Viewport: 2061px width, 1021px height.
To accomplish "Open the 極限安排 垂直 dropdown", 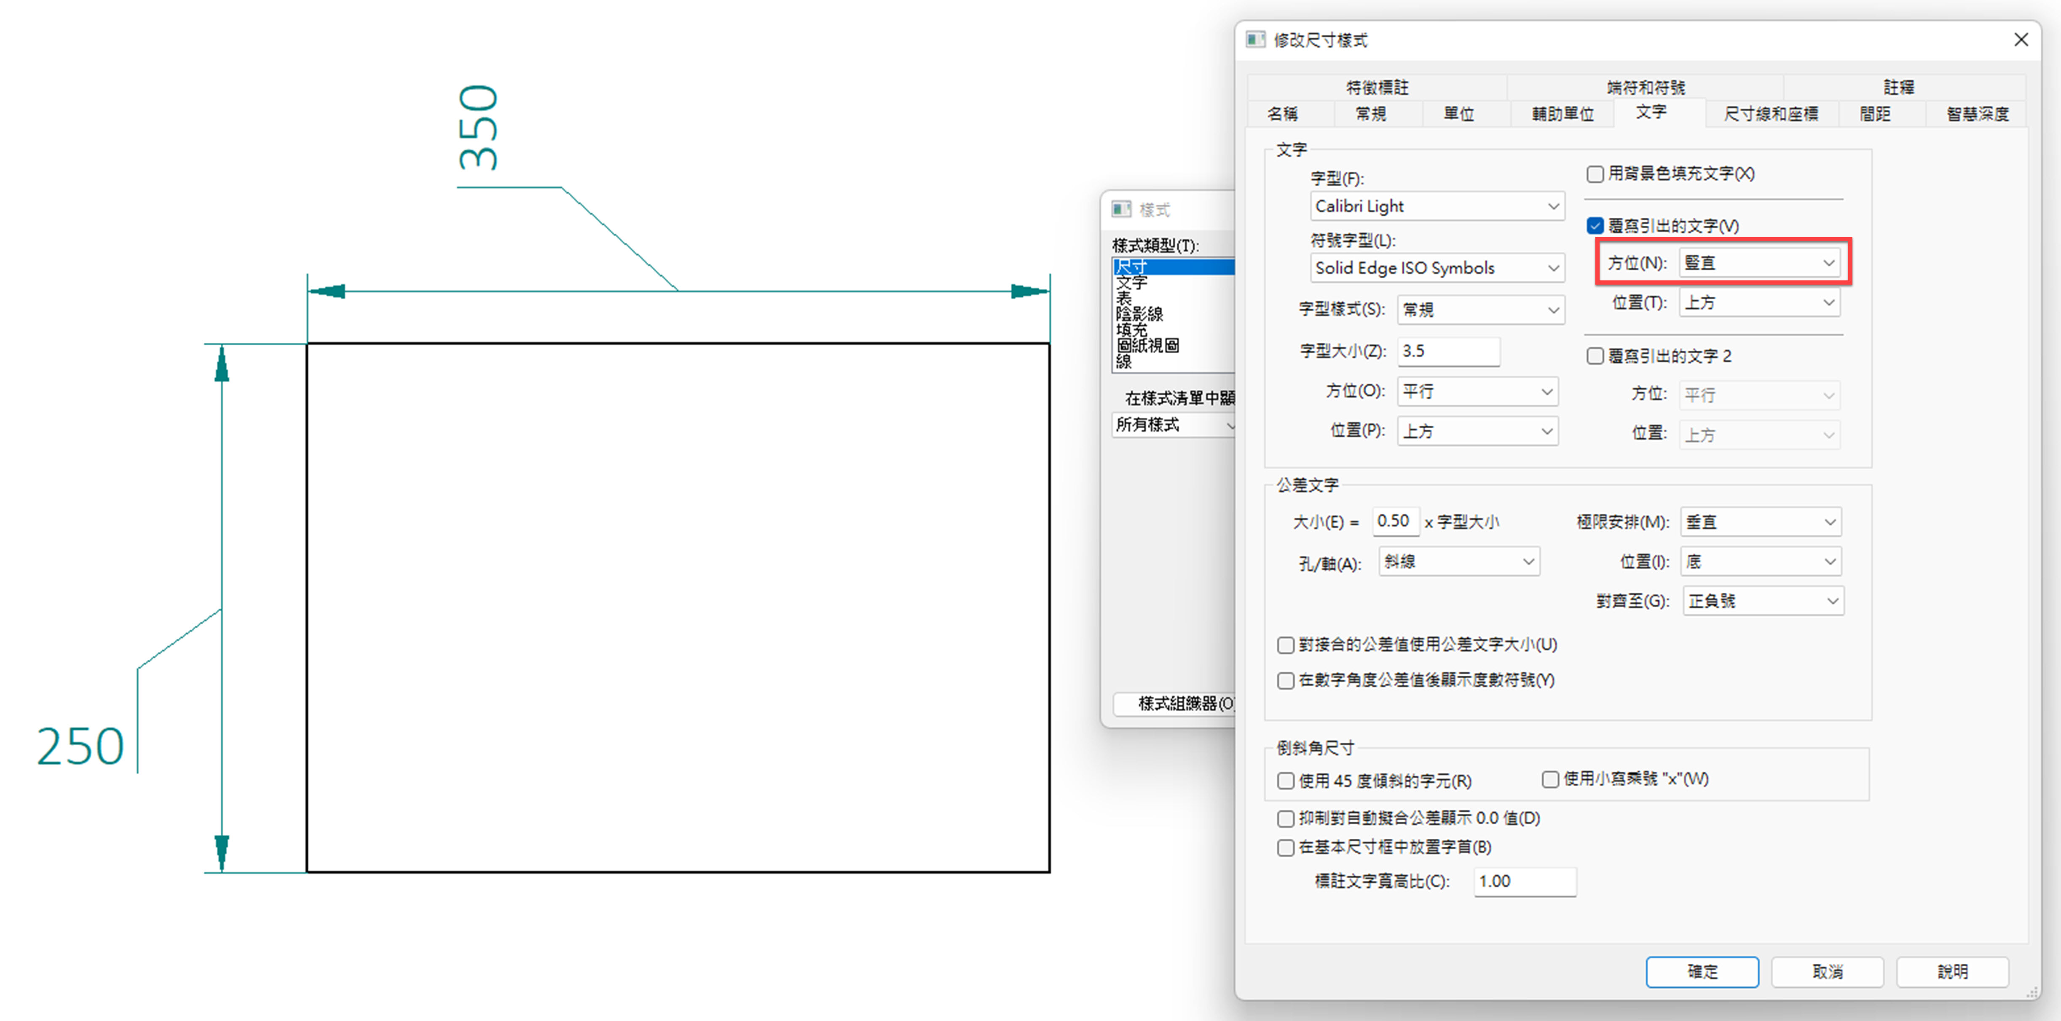I will [x=1761, y=522].
